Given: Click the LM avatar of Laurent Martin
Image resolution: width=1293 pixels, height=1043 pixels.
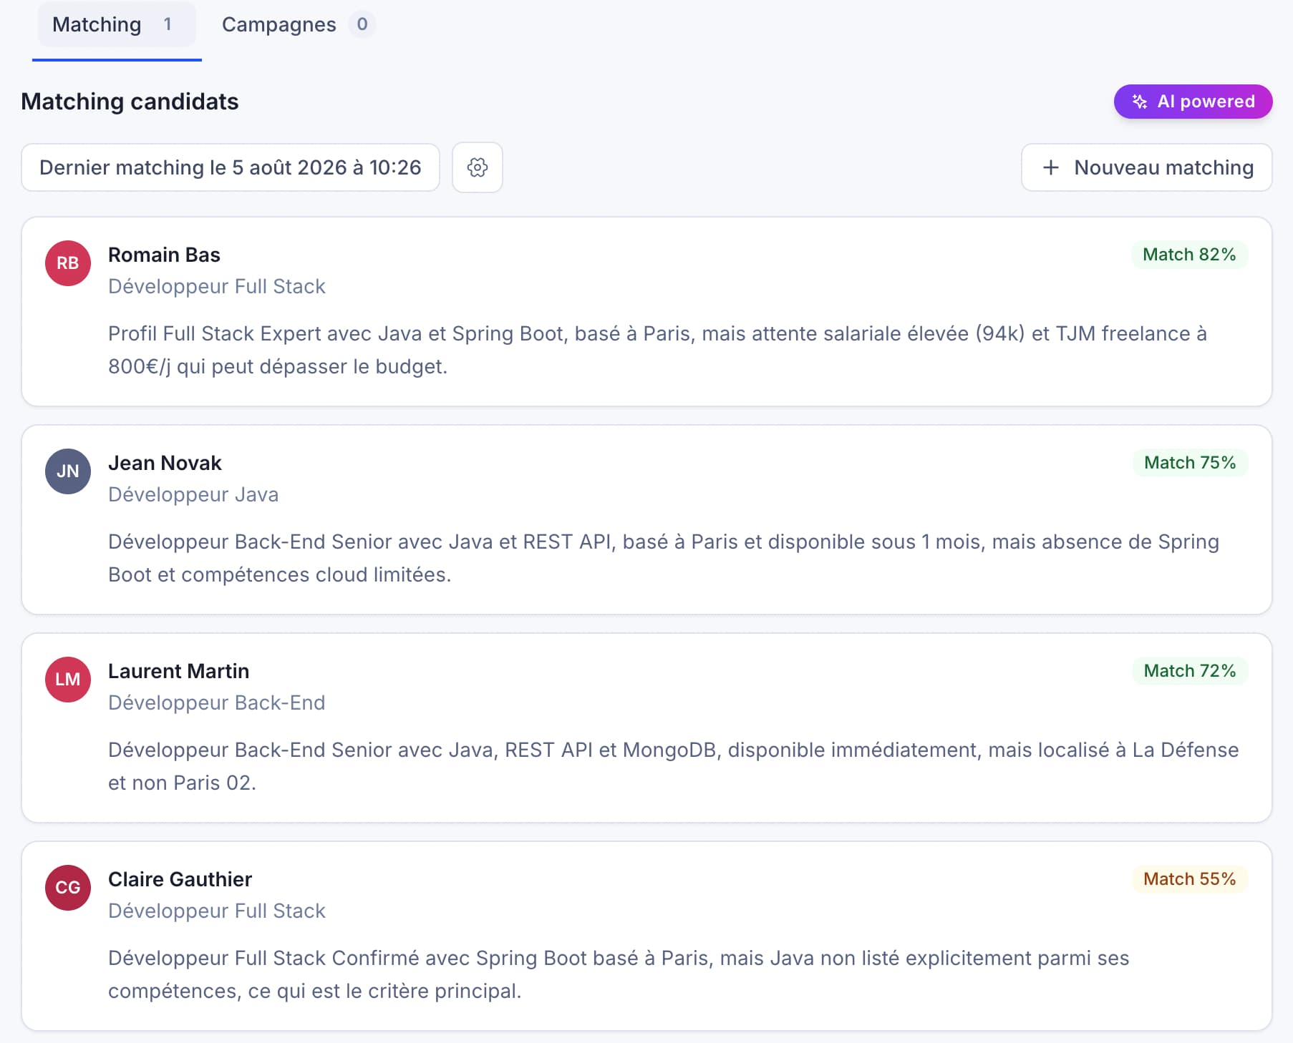Looking at the screenshot, I should pos(68,680).
